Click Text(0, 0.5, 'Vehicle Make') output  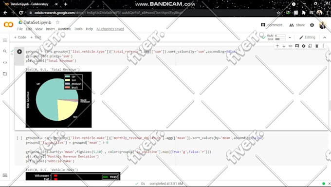52,169
